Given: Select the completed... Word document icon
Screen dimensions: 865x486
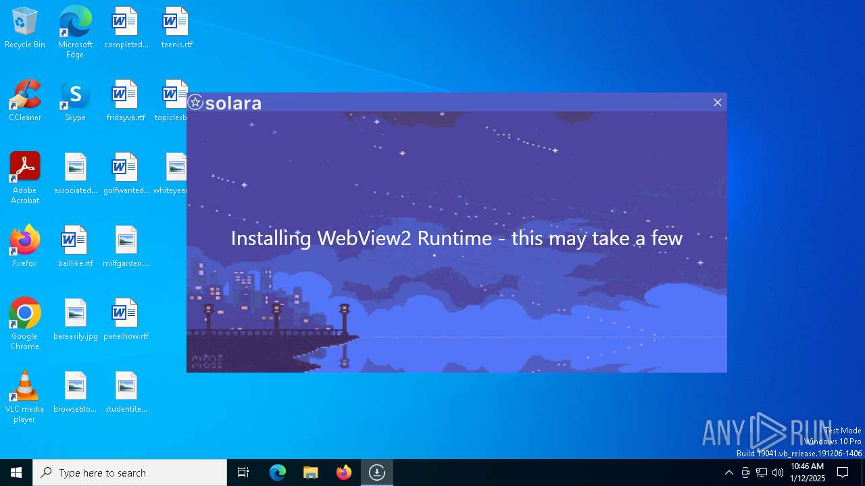Looking at the screenshot, I should [x=126, y=28].
